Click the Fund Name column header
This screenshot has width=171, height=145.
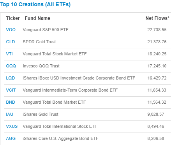pos(37,18)
